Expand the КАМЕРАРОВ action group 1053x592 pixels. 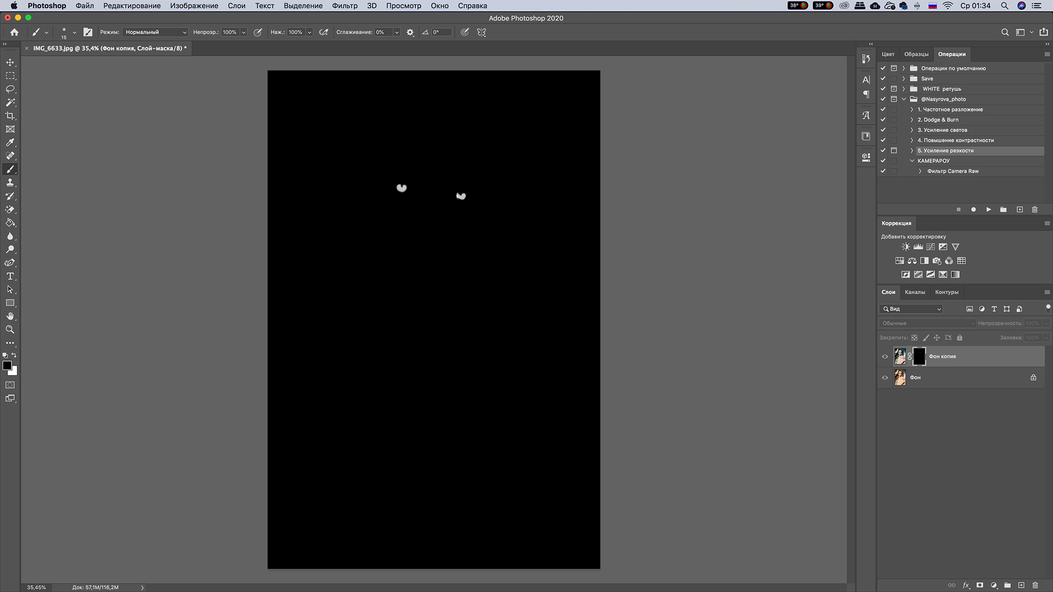912,160
